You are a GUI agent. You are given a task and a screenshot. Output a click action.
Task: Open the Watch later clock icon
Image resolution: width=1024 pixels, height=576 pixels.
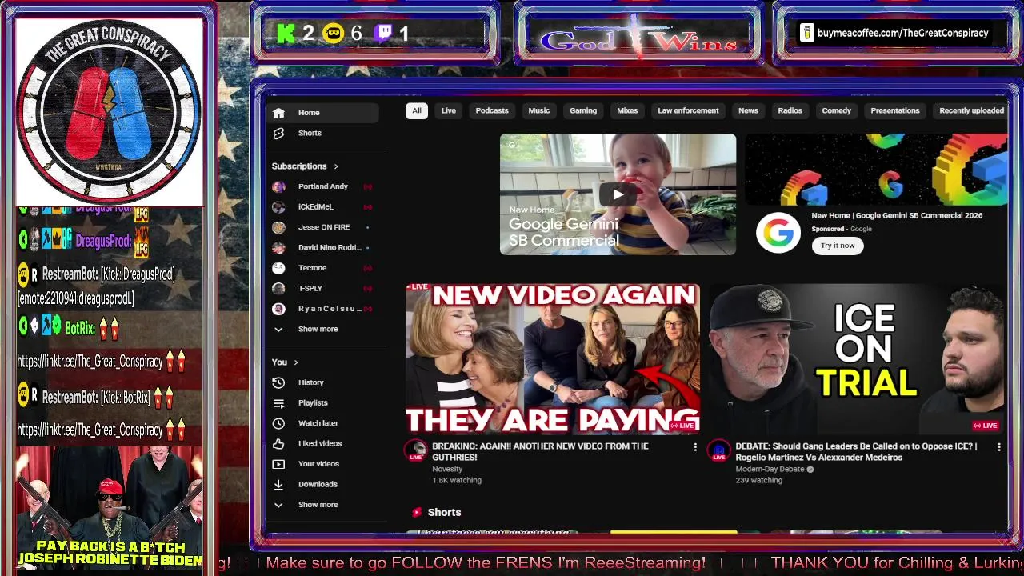pos(278,423)
